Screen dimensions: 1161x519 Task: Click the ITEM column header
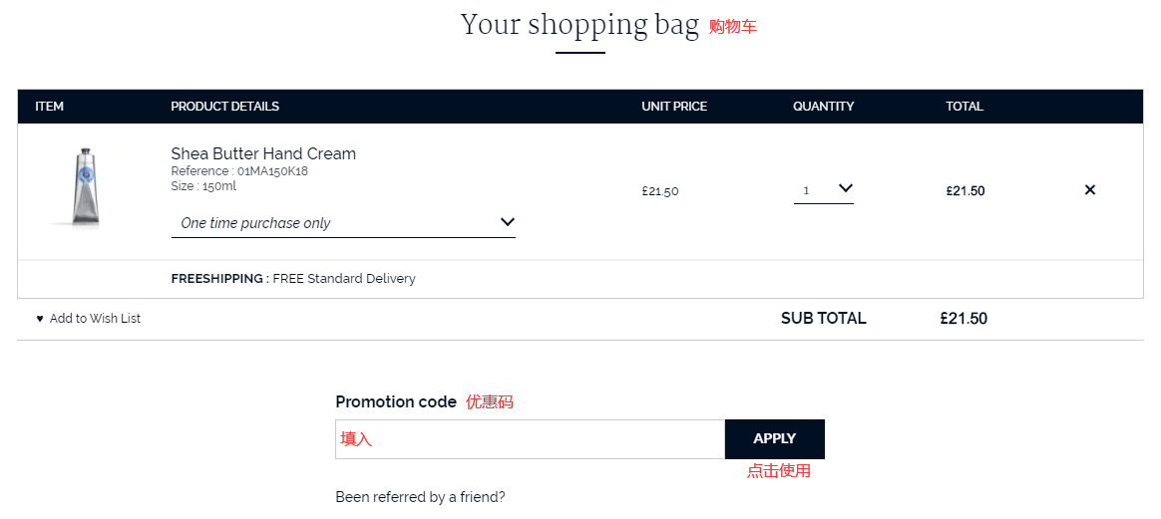(x=50, y=107)
